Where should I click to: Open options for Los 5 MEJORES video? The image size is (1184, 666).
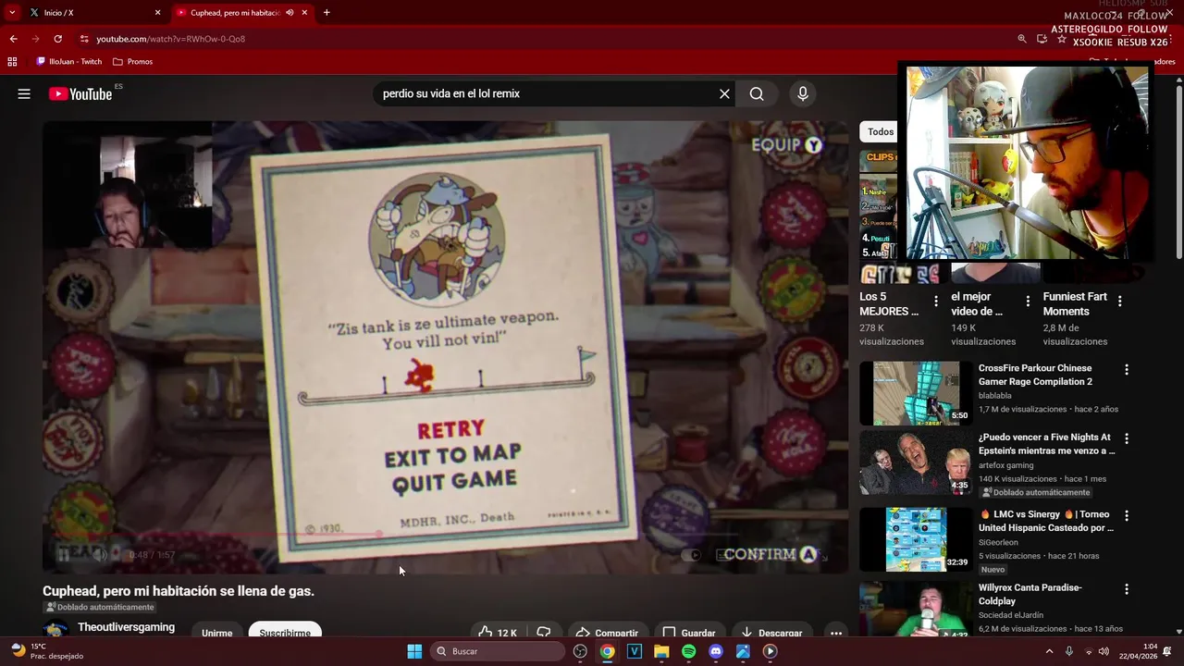(x=936, y=301)
